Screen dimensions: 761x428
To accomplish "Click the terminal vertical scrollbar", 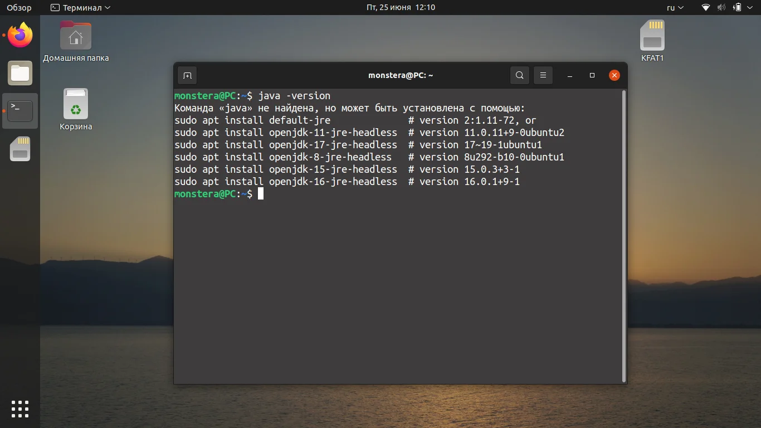I will (x=623, y=236).
